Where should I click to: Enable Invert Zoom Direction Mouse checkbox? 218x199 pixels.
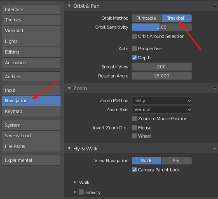(134, 128)
